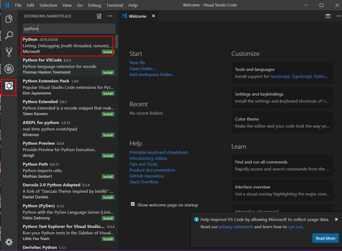The height and width of the screenshot is (251, 342).
Task: Open Printable keyboard cheatsheet link
Action: tap(159, 152)
